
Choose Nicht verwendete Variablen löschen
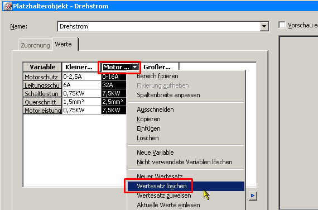186,162
